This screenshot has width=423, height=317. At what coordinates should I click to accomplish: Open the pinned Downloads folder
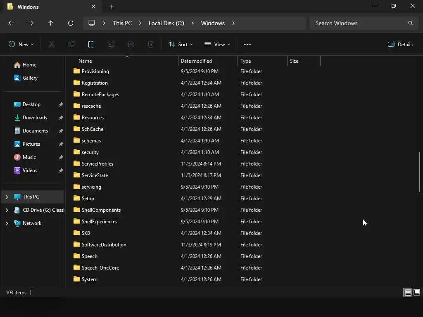coord(35,118)
